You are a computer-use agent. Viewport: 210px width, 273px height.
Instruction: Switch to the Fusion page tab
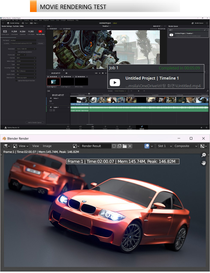105,127
